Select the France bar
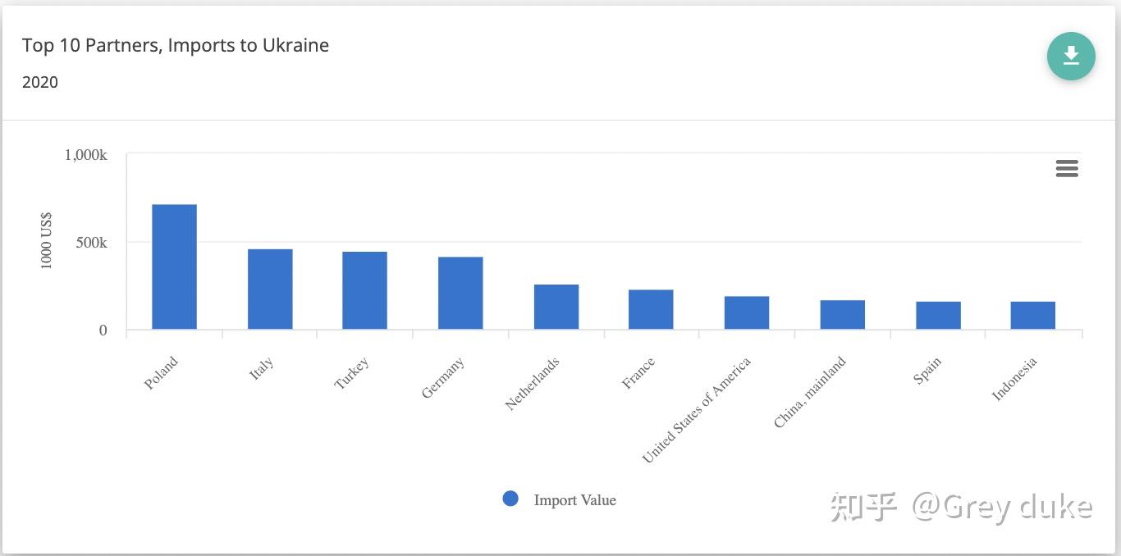Image resolution: width=1121 pixels, height=556 pixels. 651,310
